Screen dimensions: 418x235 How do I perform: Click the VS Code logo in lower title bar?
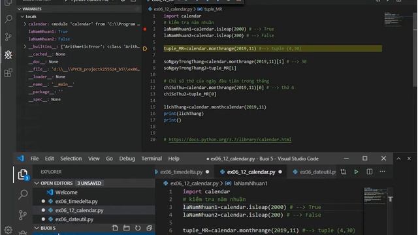click(20, 159)
